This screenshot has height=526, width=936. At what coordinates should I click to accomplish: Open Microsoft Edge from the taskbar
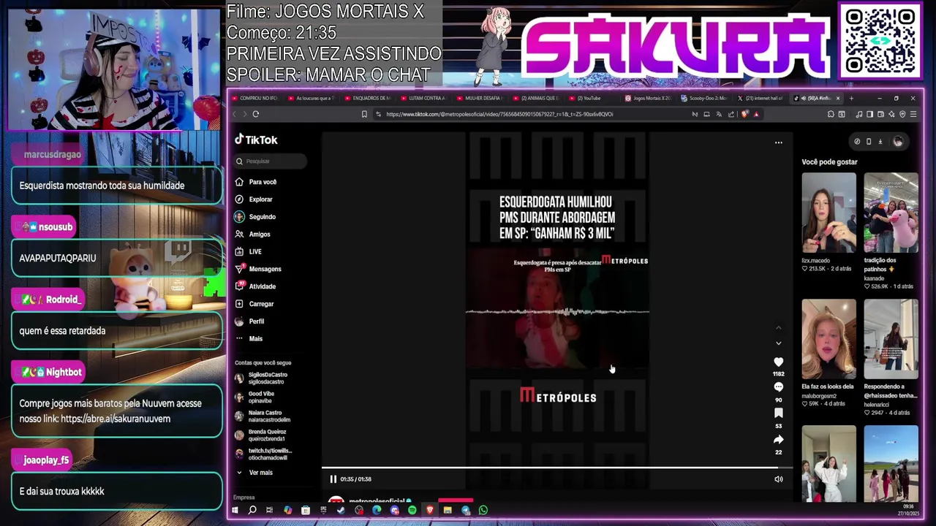click(377, 510)
